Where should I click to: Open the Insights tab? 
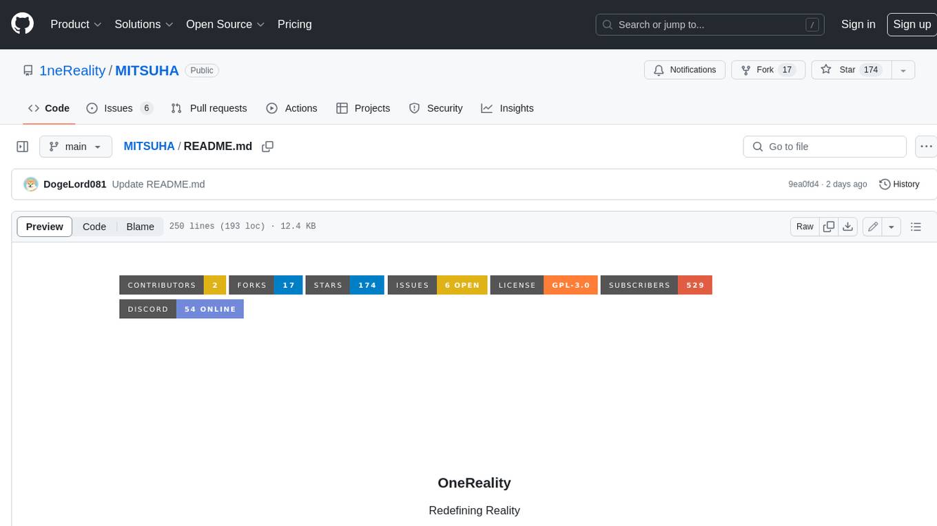point(507,108)
